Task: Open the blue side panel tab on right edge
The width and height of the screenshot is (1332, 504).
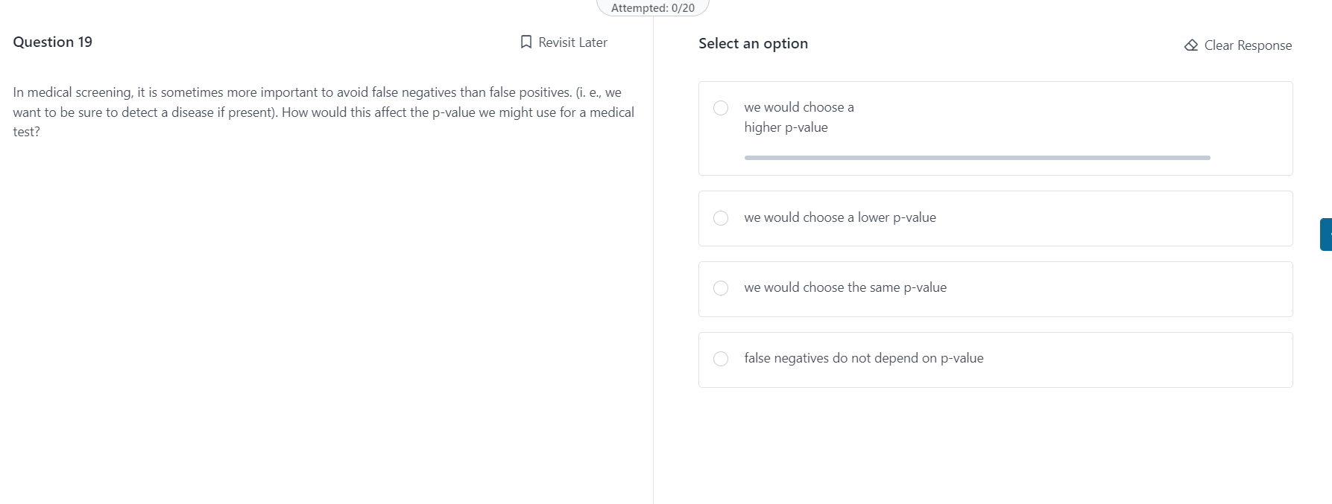Action: (x=1327, y=233)
